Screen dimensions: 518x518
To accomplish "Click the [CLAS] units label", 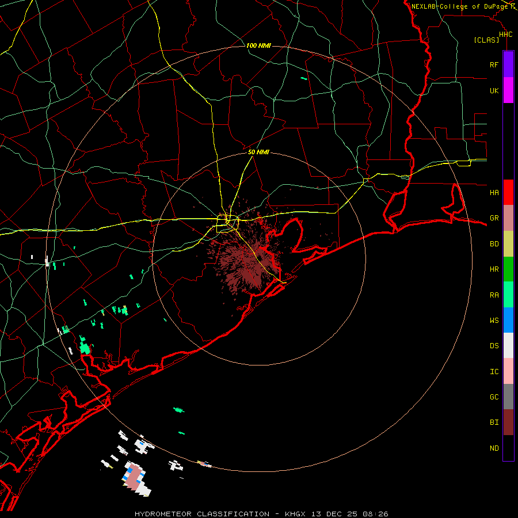I will tap(486, 40).
